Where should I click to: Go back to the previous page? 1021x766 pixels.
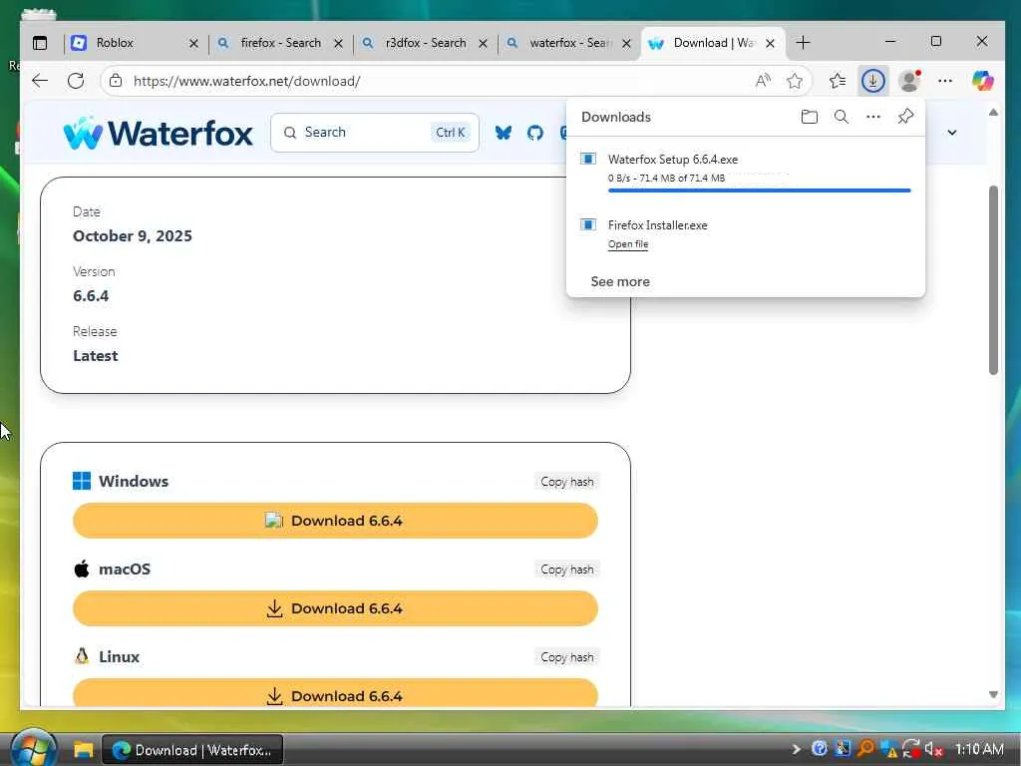(x=40, y=81)
